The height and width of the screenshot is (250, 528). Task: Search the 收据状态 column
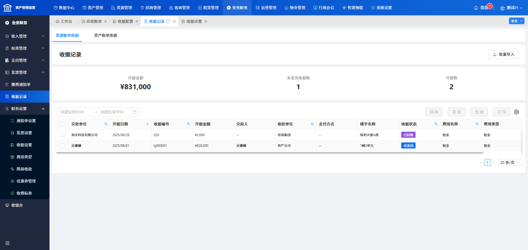click(436, 124)
